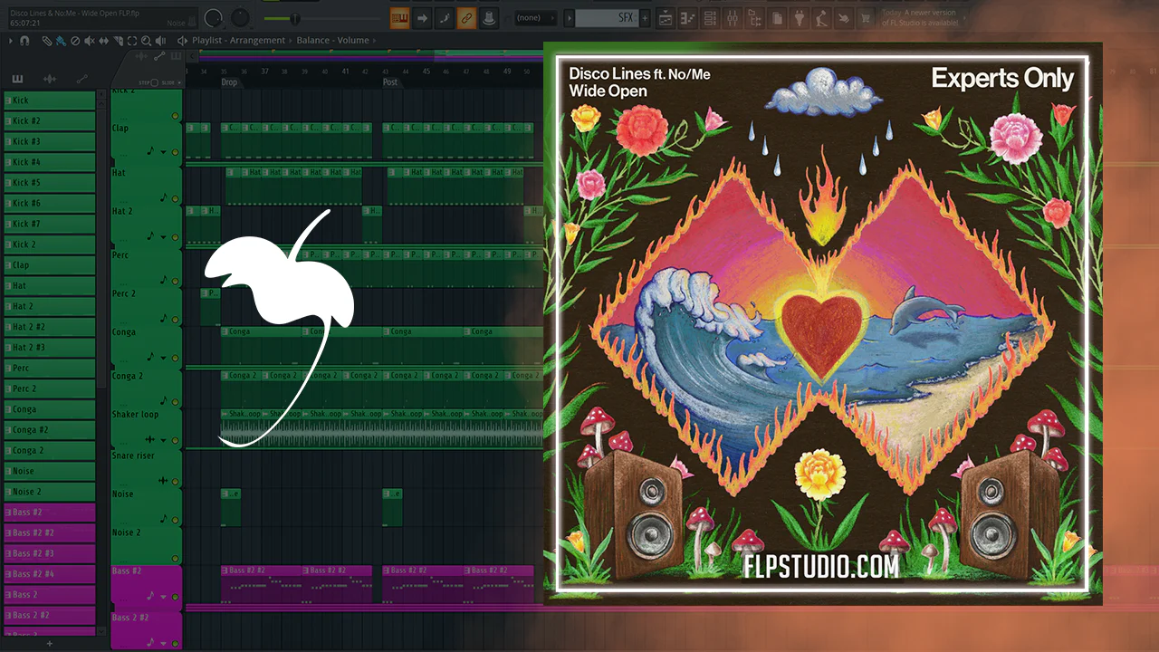Click the slider in the top toolbar
The height and width of the screenshot is (652, 1159).
(295, 18)
